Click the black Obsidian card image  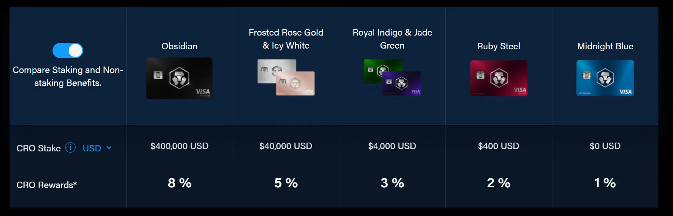click(x=179, y=78)
